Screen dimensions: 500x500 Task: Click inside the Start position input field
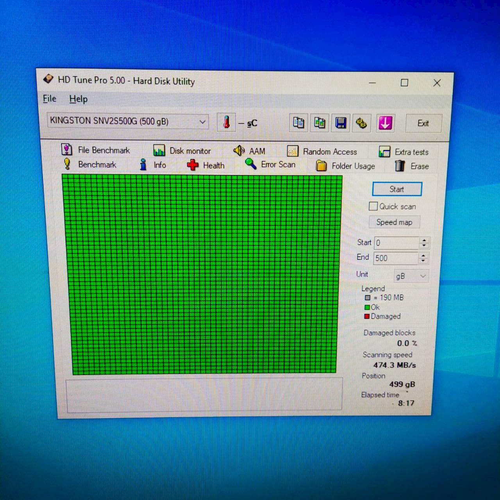[396, 243]
